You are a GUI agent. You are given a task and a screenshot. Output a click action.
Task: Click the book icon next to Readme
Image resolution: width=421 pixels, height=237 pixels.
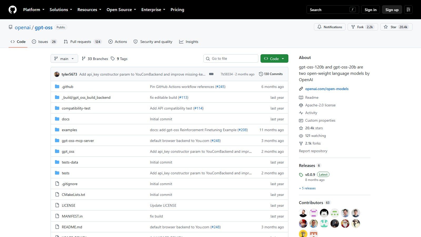pyautogui.click(x=301, y=97)
